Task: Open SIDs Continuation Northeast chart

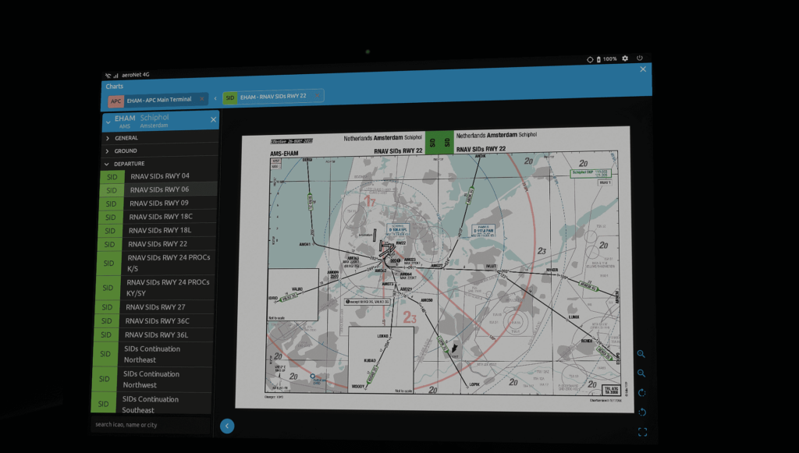Action: (152, 354)
